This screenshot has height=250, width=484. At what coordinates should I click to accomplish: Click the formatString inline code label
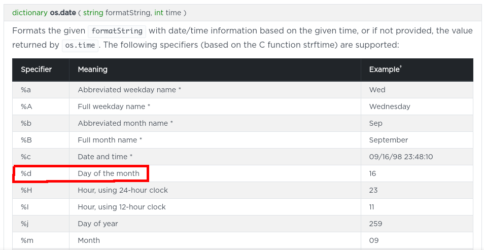pos(117,31)
